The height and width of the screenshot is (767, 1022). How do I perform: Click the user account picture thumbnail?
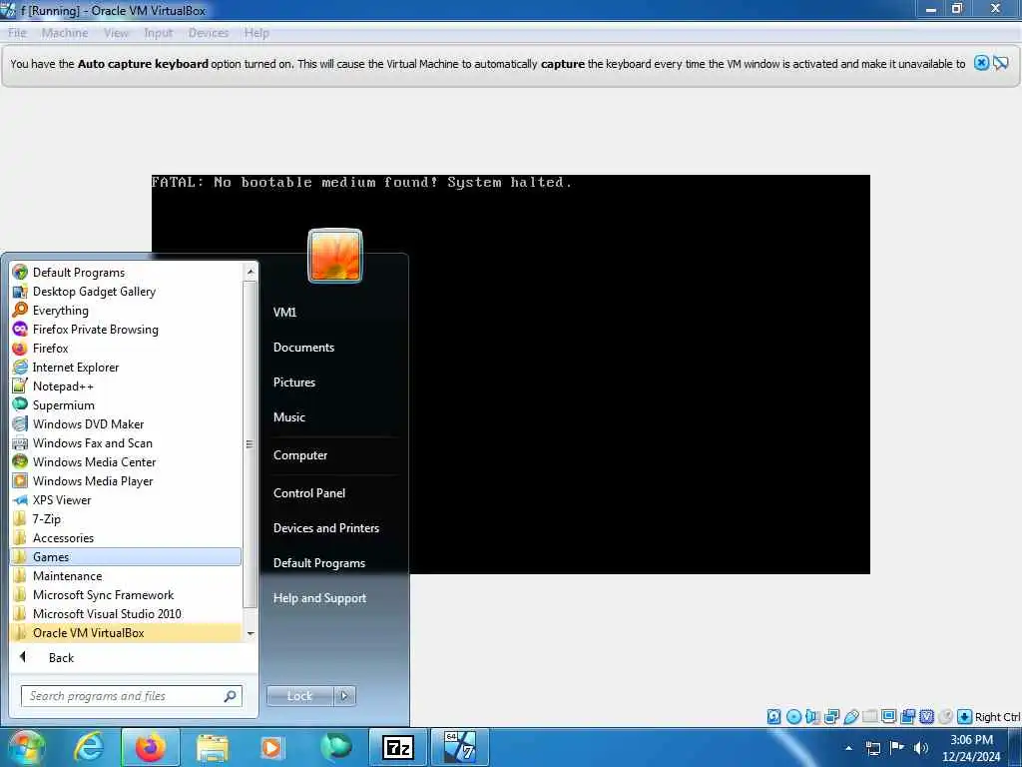point(335,256)
